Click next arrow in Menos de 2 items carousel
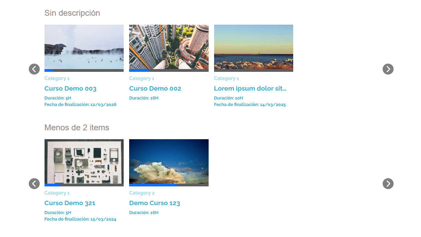This screenshot has height=237, width=421. pyautogui.click(x=388, y=184)
